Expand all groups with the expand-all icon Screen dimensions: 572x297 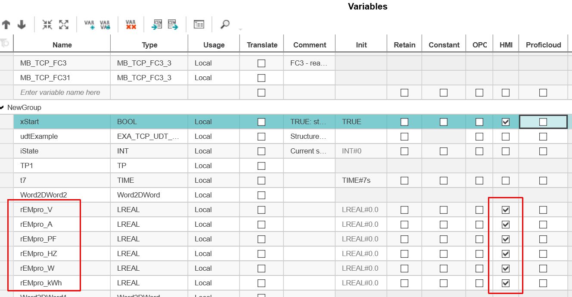[64, 24]
